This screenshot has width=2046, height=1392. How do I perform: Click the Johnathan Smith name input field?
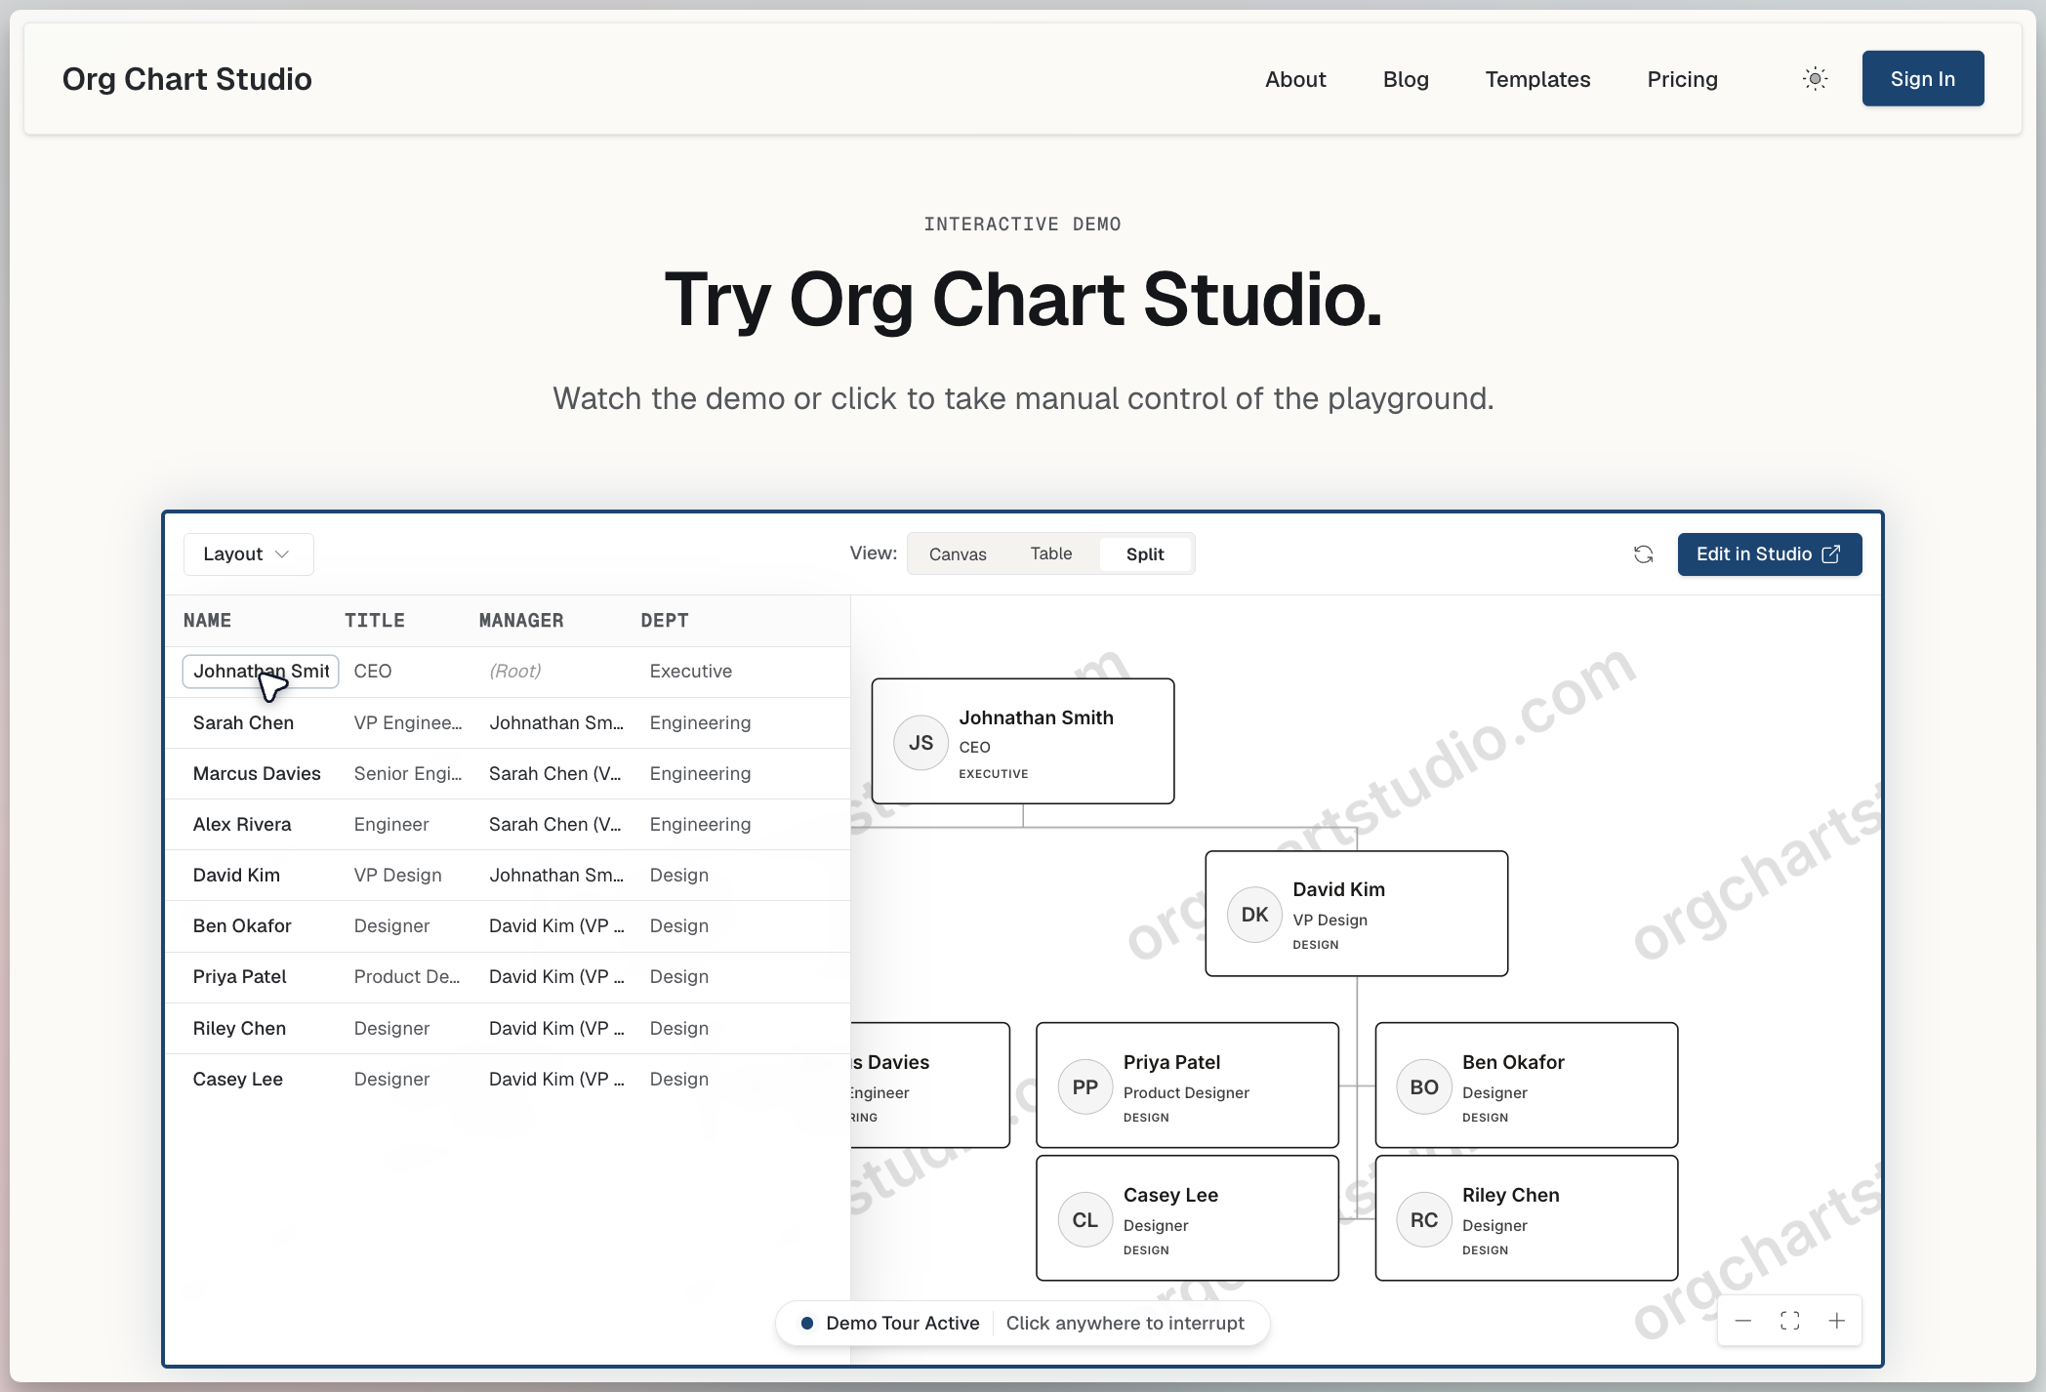point(261,672)
